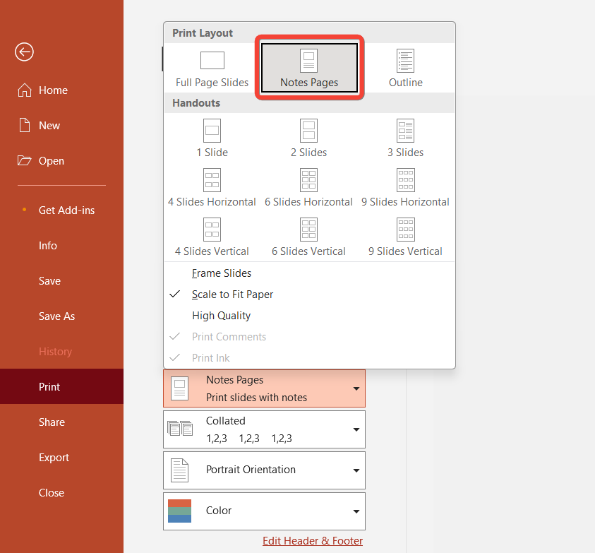
Task: Choose the Notes Pages layout icon
Action: pos(308,61)
